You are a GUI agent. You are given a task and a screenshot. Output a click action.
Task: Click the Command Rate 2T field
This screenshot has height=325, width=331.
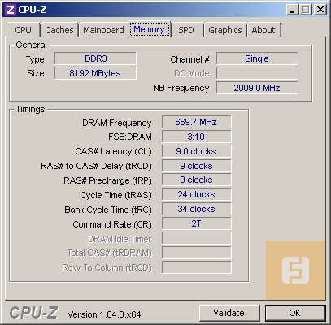[x=197, y=223]
